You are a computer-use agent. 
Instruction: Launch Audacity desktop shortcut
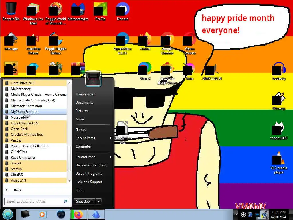click(279, 71)
